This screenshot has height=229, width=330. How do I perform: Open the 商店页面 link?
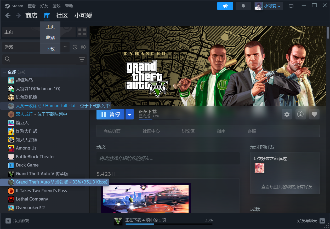tap(112, 131)
